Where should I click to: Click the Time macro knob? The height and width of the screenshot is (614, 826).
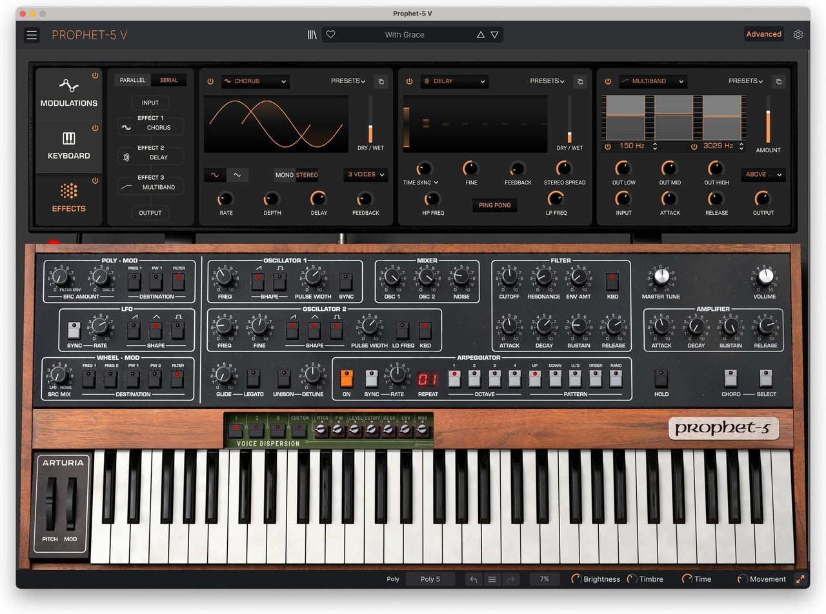pyautogui.click(x=687, y=579)
